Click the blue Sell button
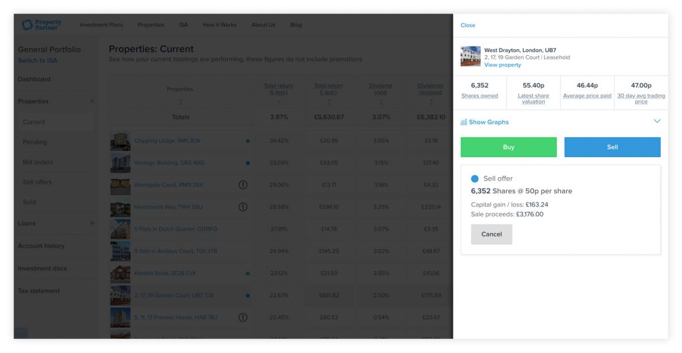682x353 pixels. click(x=613, y=147)
